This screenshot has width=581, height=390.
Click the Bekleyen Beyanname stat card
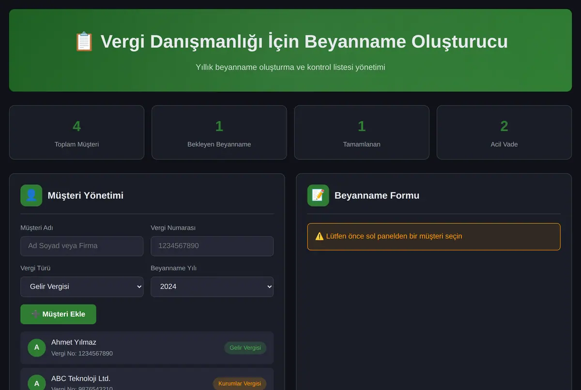219,132
